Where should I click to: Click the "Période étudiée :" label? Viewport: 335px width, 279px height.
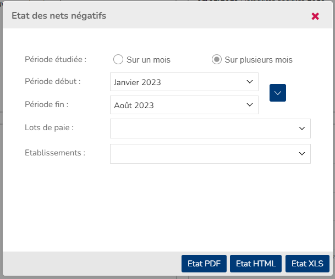pos(56,59)
